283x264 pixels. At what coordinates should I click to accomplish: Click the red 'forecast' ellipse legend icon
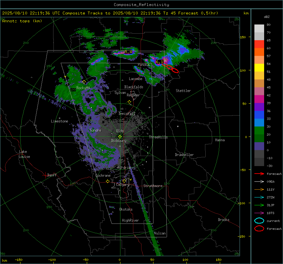[259, 229]
